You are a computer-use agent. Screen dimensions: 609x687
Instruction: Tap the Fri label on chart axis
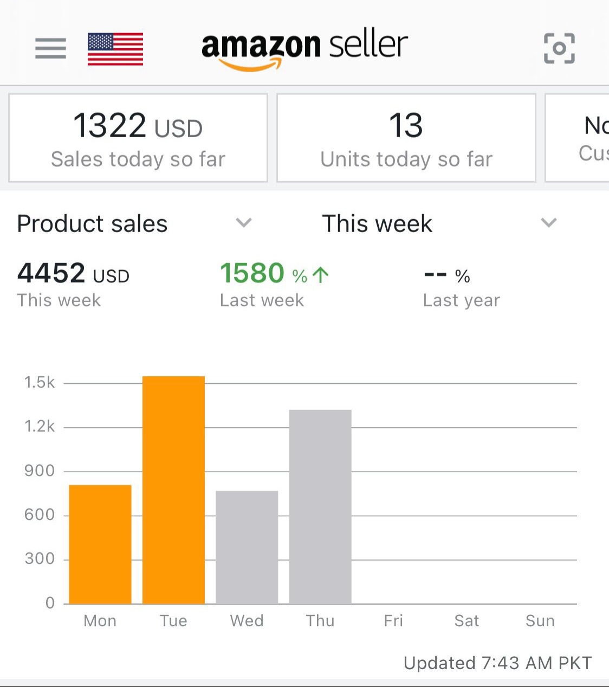click(x=393, y=621)
